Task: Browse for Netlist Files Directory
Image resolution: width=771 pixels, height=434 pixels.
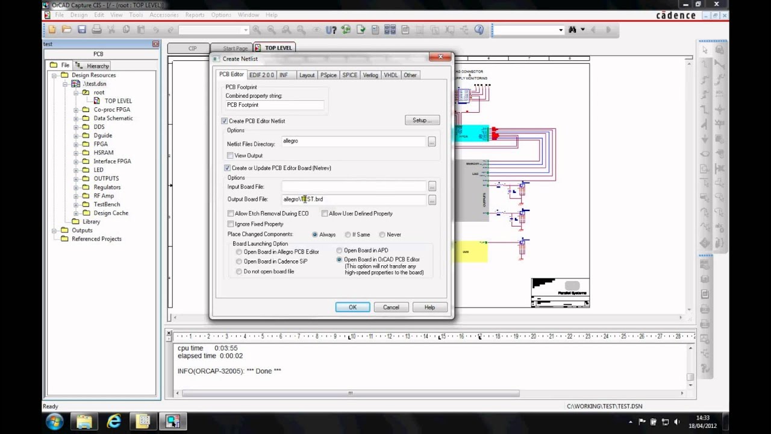Action: point(432,142)
